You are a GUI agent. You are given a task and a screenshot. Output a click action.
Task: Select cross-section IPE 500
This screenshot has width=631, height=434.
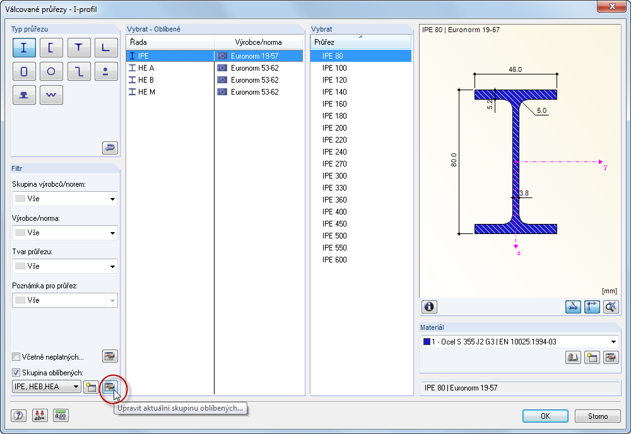[x=360, y=236]
